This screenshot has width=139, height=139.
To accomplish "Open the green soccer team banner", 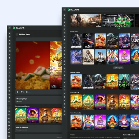I will 118,21.
